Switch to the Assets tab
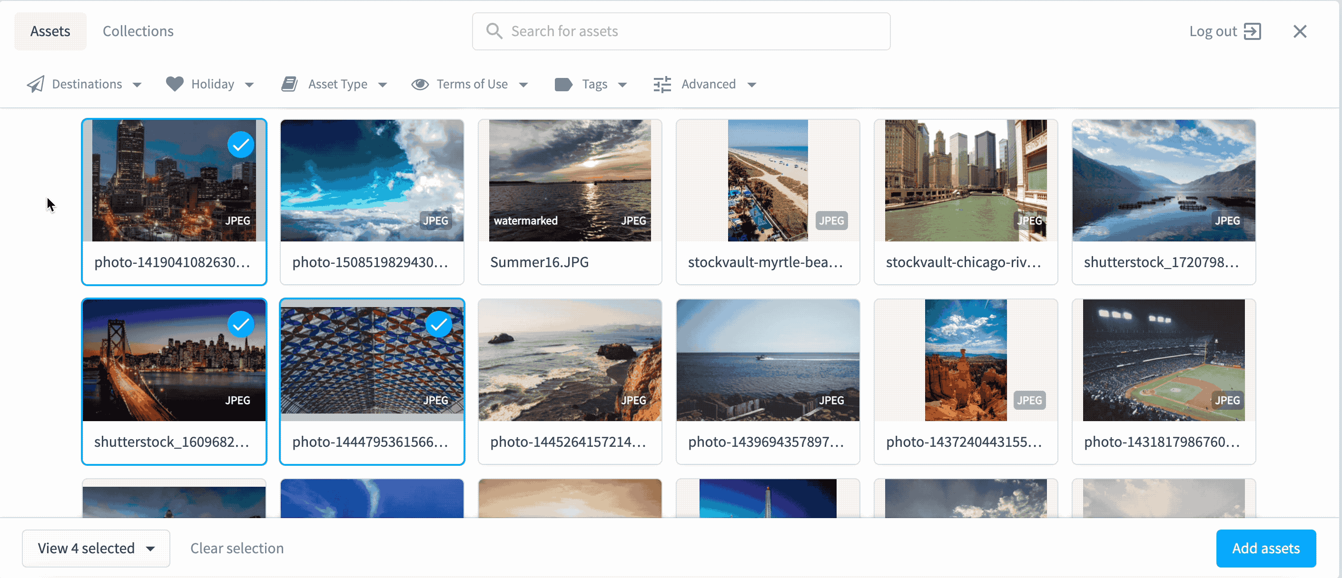Viewport: 1342px width, 578px height. 50,31
